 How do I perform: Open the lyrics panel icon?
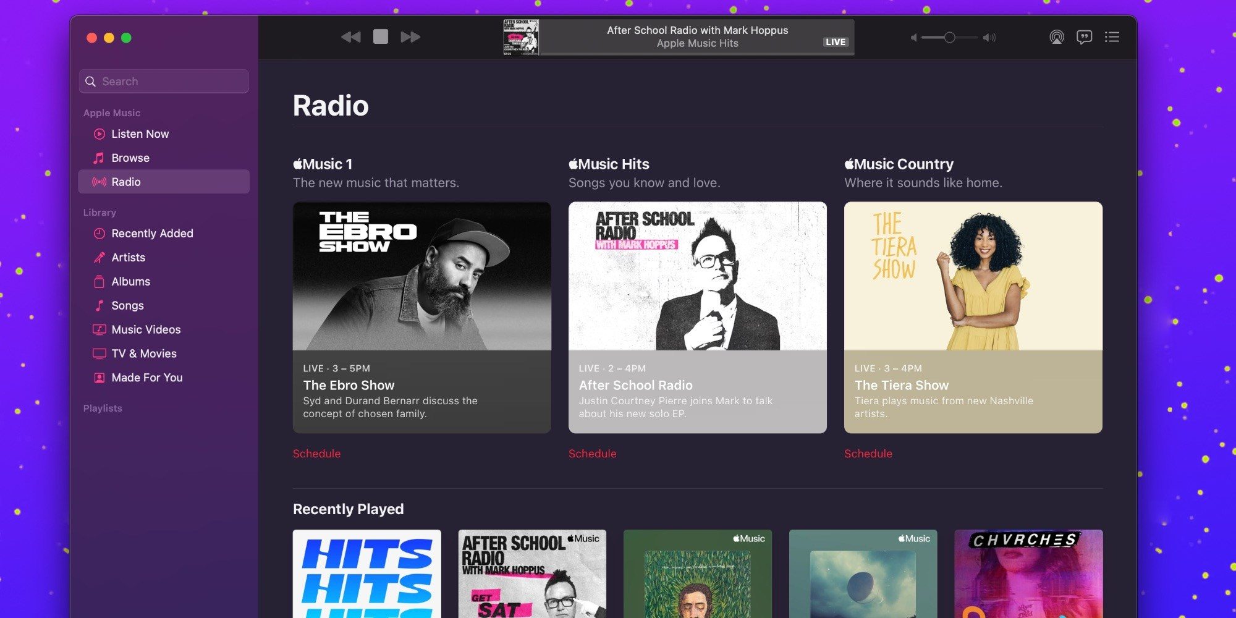click(x=1084, y=37)
